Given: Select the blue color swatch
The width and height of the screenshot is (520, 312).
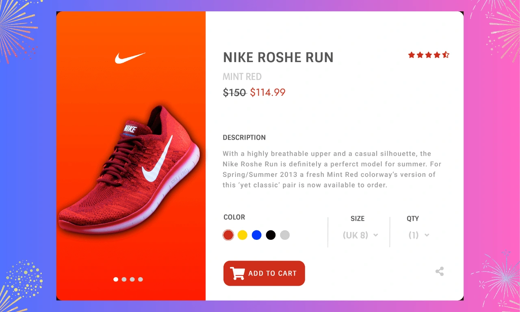Looking at the screenshot, I should [x=257, y=235].
